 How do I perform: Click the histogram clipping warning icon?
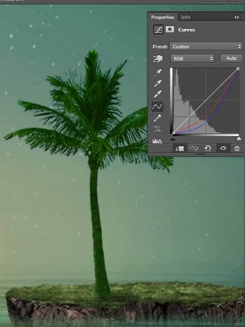157,141
